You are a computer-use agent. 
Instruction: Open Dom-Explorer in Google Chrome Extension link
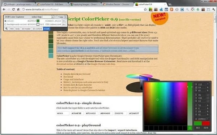click(x=84, y=90)
